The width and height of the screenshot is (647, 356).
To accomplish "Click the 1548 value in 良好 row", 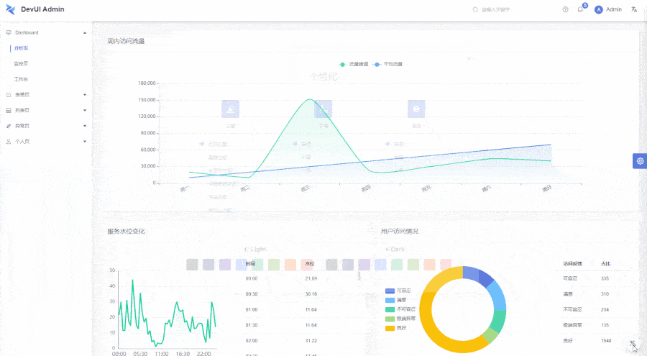I will click(606, 341).
